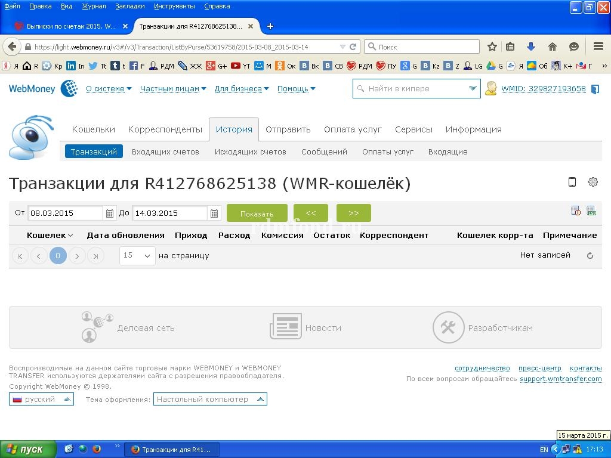Image resolution: width=611 pixels, height=458 pixels.
Task: Open the Журнал menu in Firefox
Action: click(94, 6)
